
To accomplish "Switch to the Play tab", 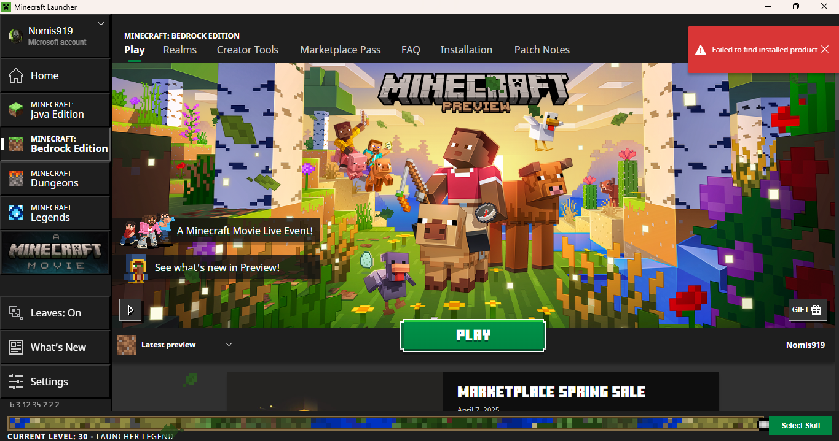I will (135, 50).
